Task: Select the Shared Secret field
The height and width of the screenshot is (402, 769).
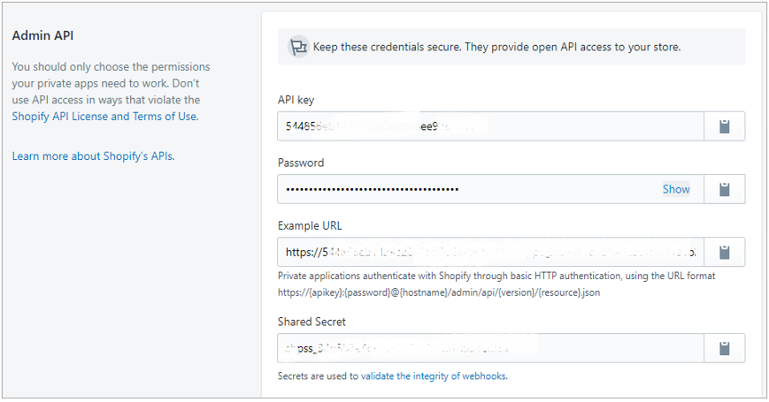Action: coord(490,348)
